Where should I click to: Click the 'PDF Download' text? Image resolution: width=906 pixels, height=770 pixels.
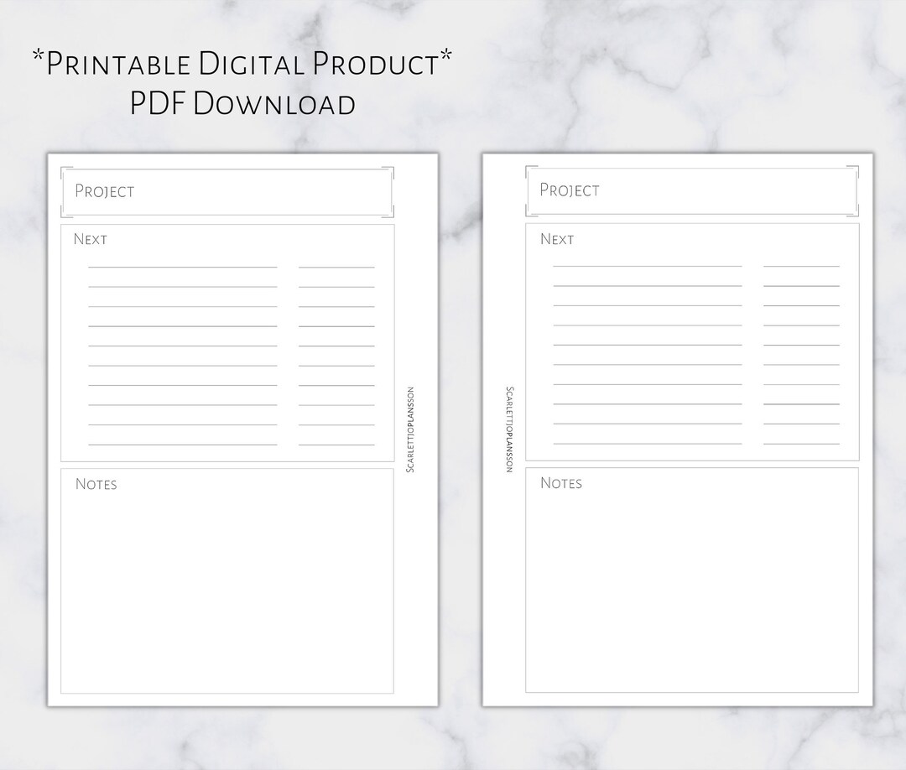pyautogui.click(x=242, y=104)
